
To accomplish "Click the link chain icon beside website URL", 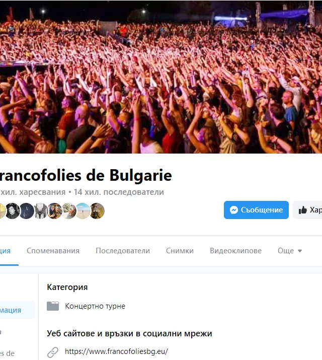I will (53, 352).
